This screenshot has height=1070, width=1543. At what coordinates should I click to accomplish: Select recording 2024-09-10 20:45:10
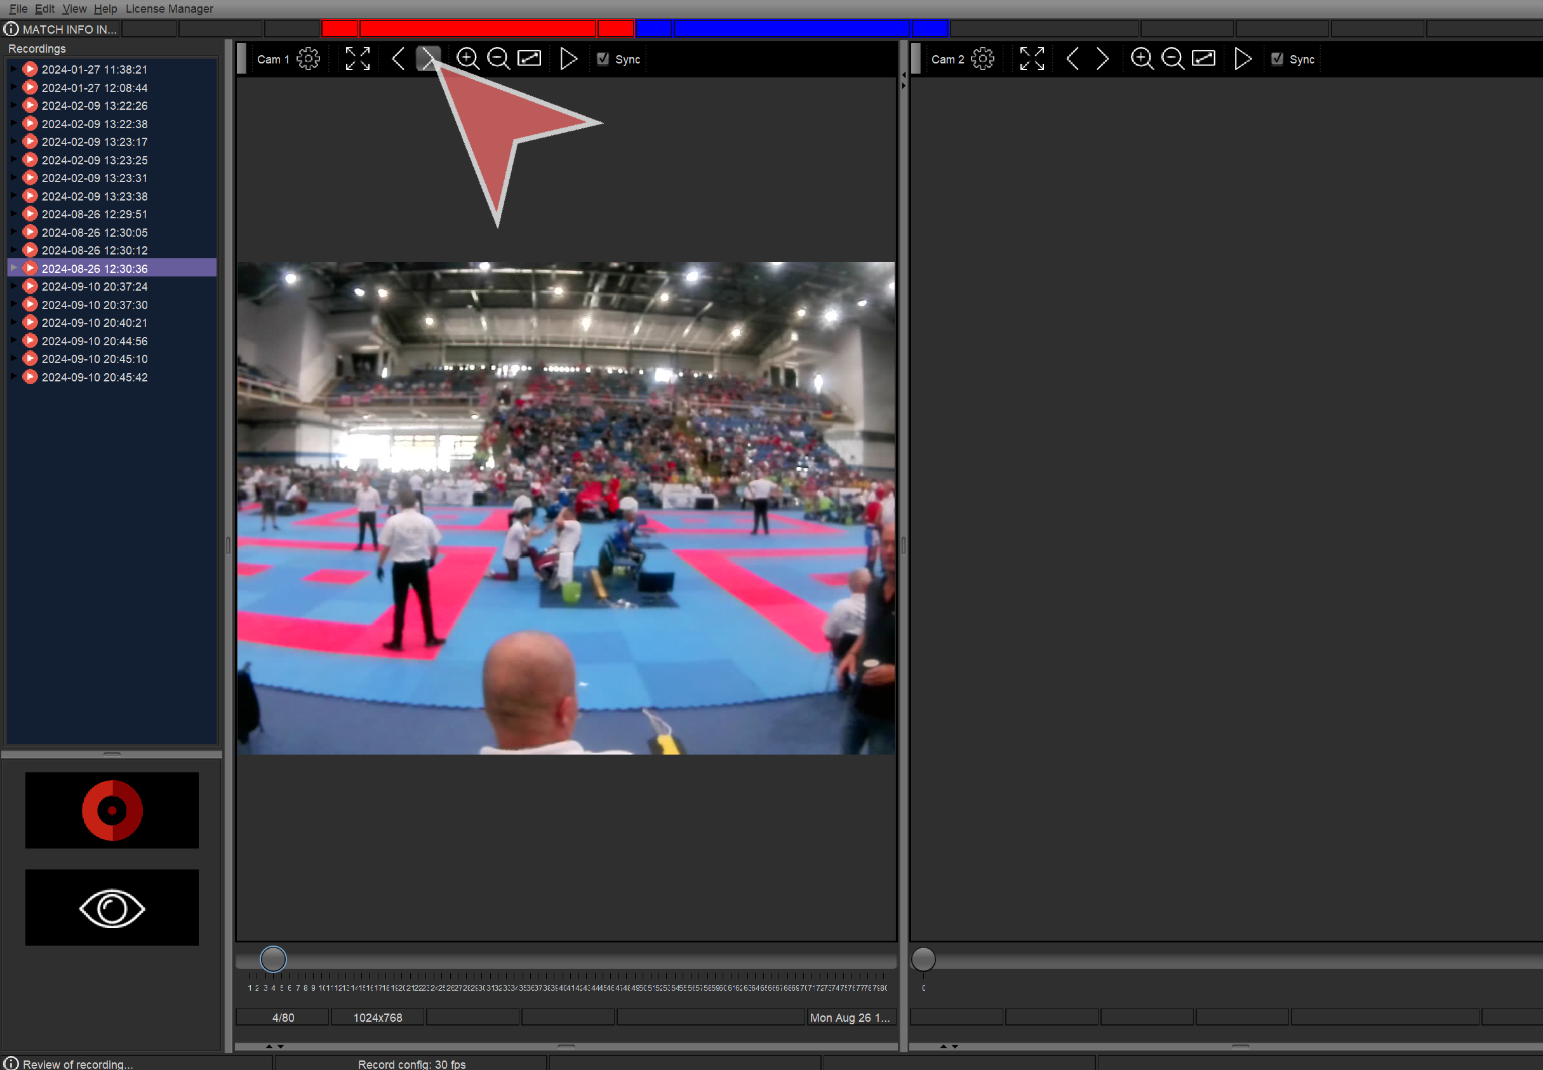[x=95, y=359]
